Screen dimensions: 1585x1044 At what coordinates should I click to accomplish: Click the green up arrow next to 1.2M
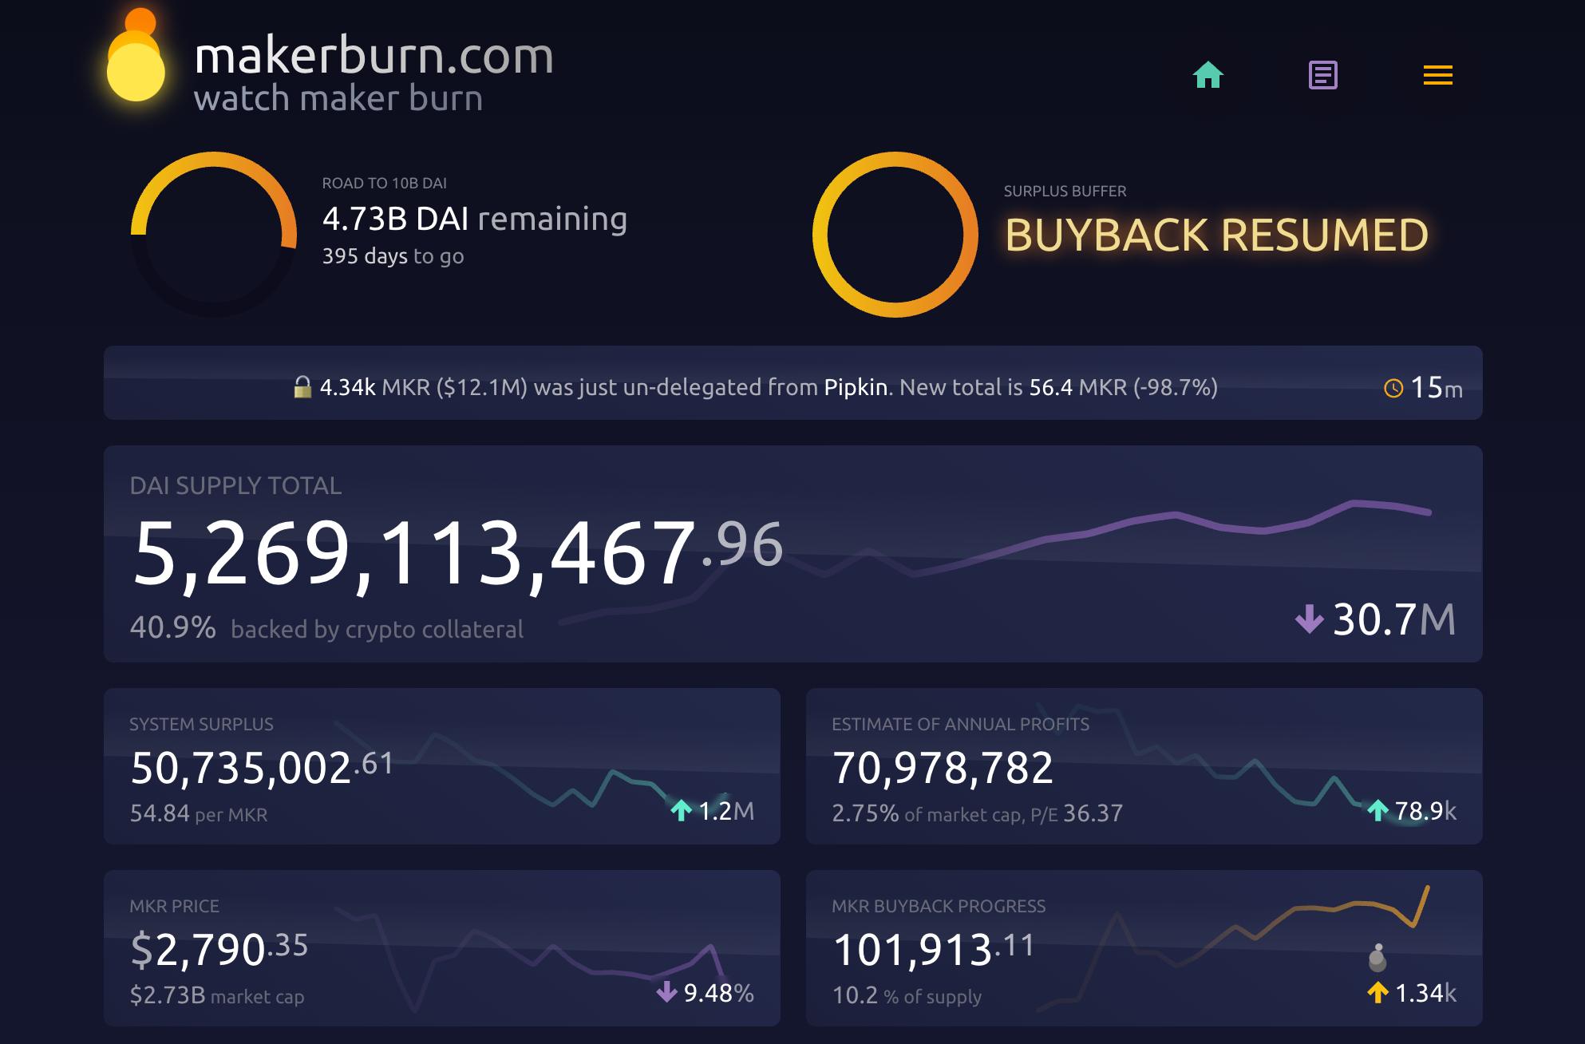pyautogui.click(x=681, y=810)
